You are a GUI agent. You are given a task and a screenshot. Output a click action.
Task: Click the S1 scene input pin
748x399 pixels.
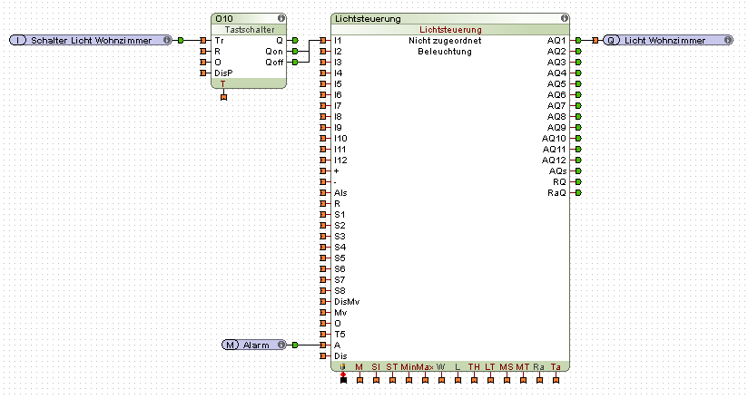tap(323, 215)
